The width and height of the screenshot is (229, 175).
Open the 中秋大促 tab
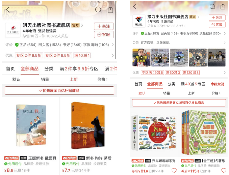[x=217, y=84]
